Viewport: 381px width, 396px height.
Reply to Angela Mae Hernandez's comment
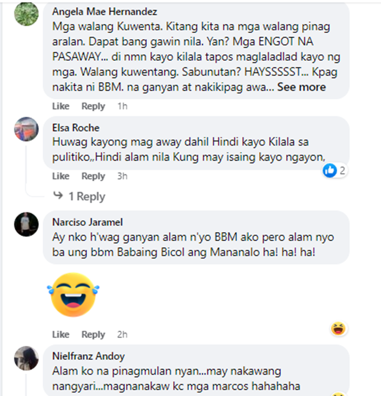click(93, 106)
